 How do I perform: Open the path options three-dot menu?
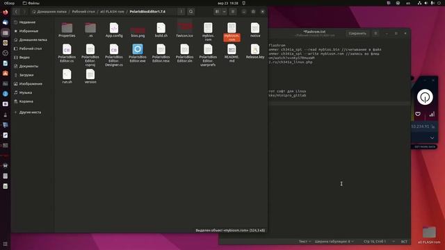(181, 12)
